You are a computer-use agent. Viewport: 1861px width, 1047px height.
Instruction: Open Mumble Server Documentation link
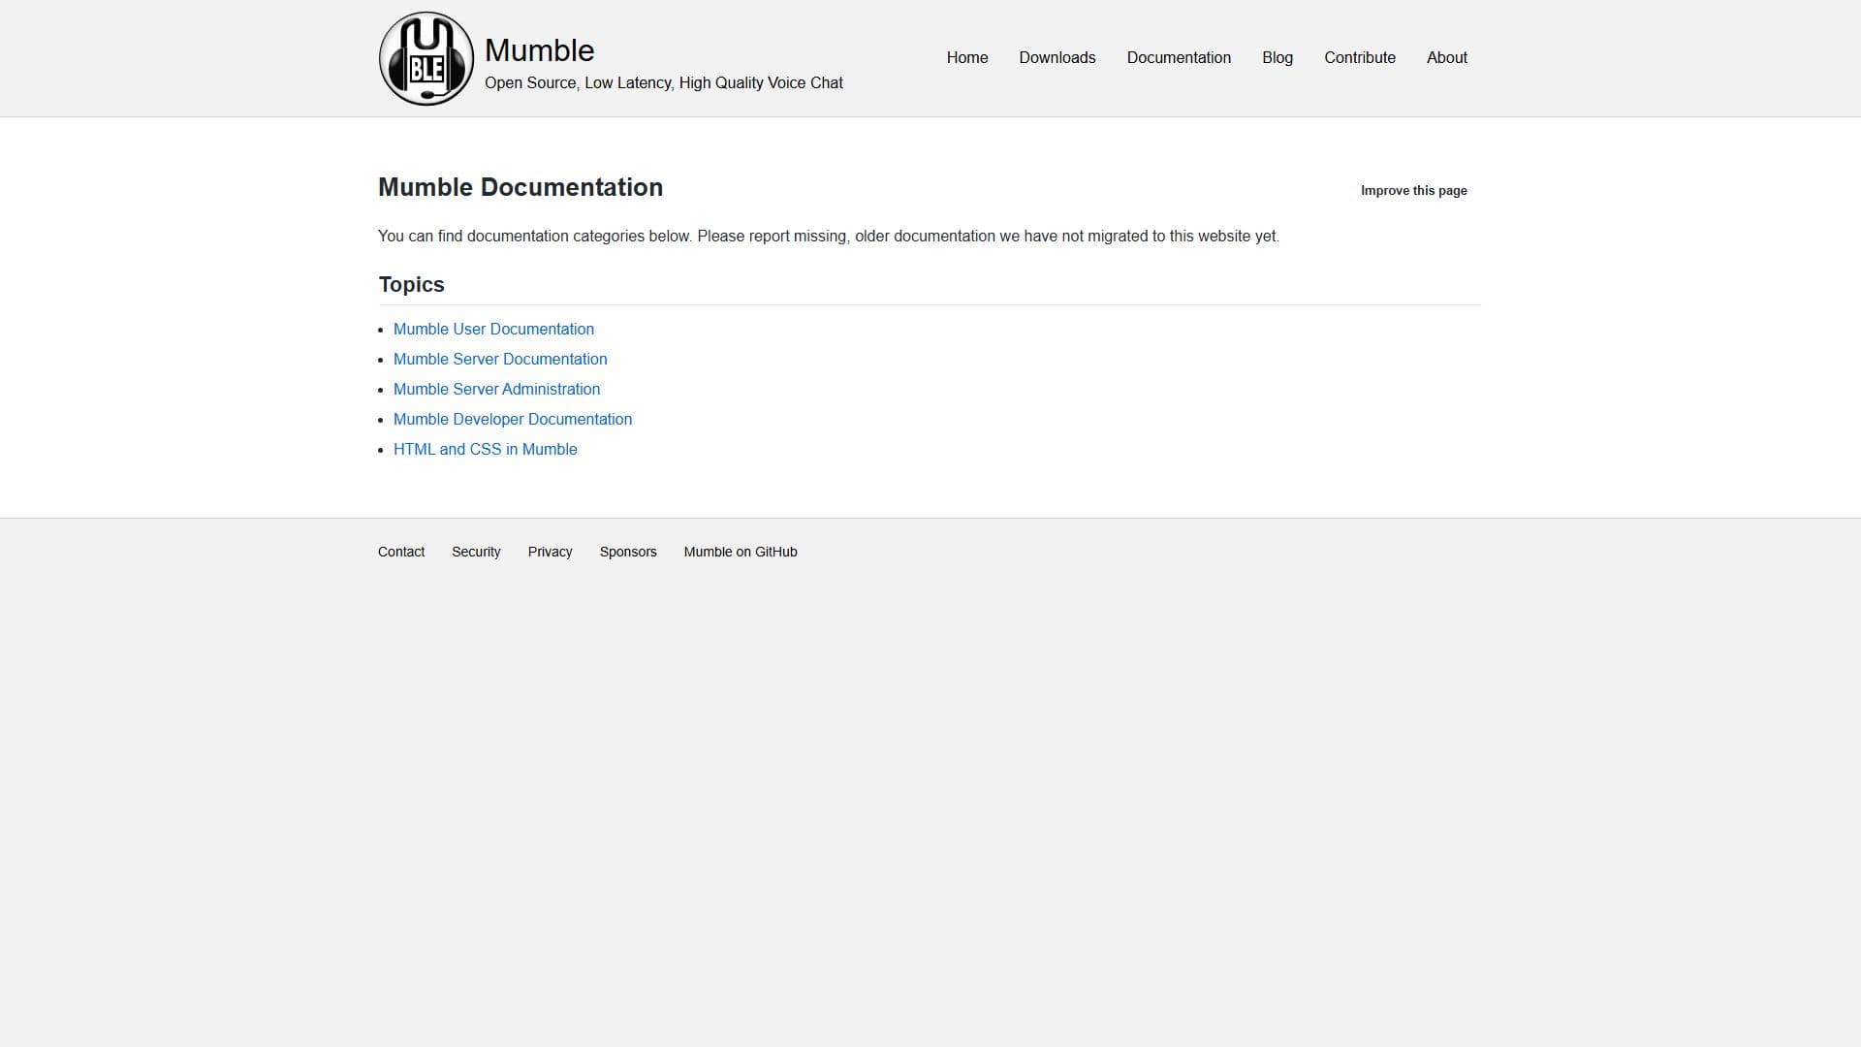500,359
